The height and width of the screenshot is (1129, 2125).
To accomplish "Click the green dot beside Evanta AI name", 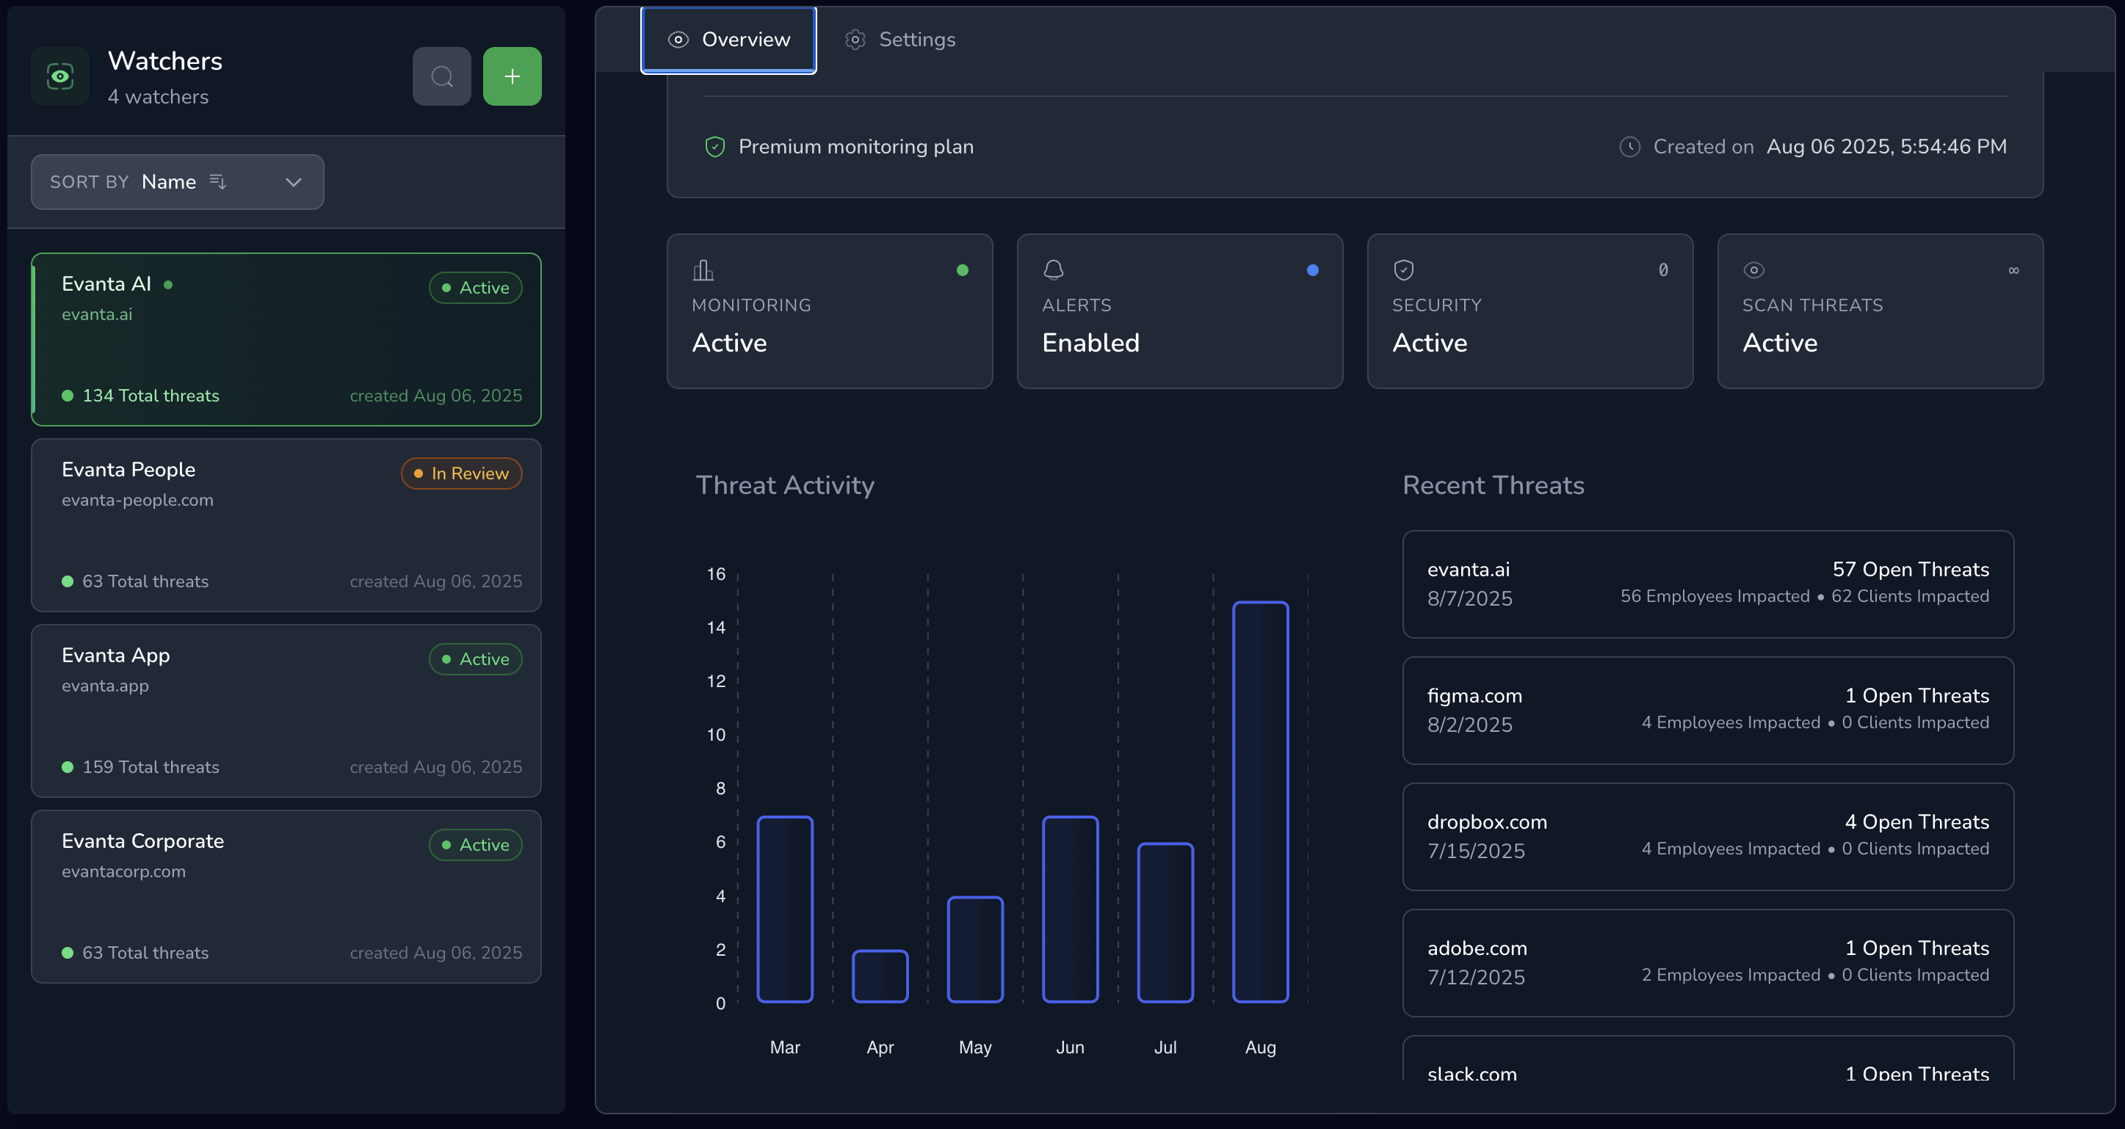I will tap(168, 285).
